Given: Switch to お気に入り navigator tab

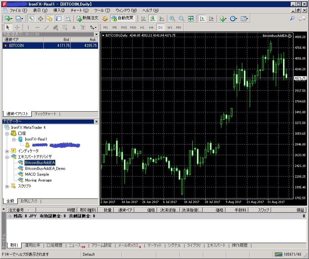Looking at the screenshot, I should [29, 201].
